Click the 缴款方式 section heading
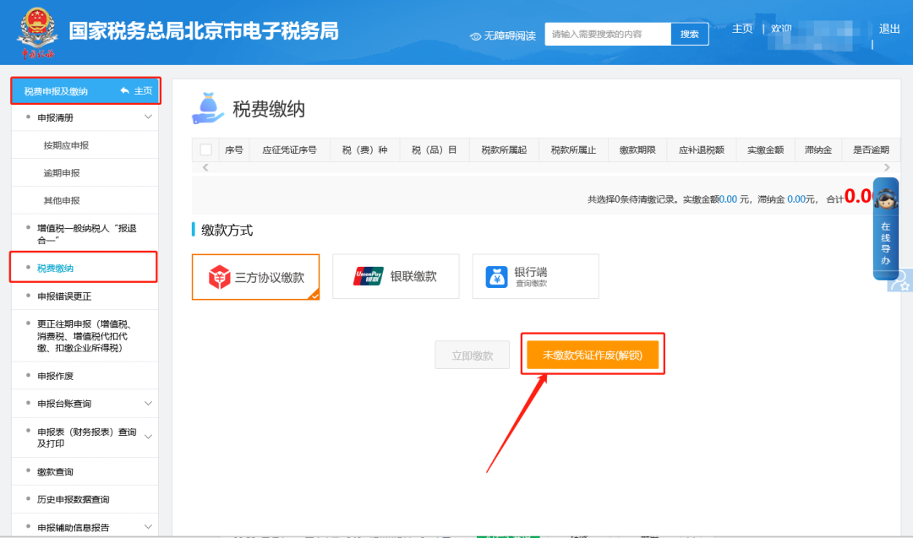913x538 pixels. (x=227, y=231)
